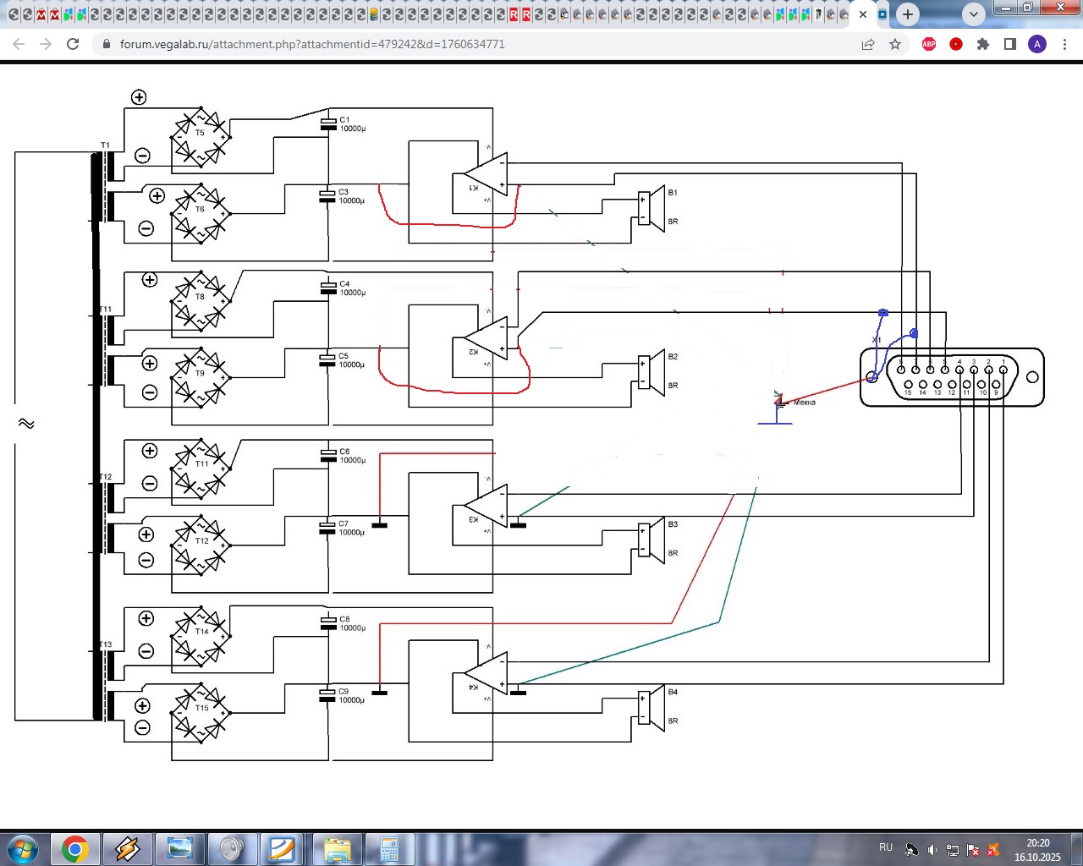View site information via the lock icon

click(106, 44)
